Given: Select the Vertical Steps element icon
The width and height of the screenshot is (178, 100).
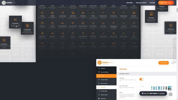Looking at the screenshot, I should coord(93,33).
